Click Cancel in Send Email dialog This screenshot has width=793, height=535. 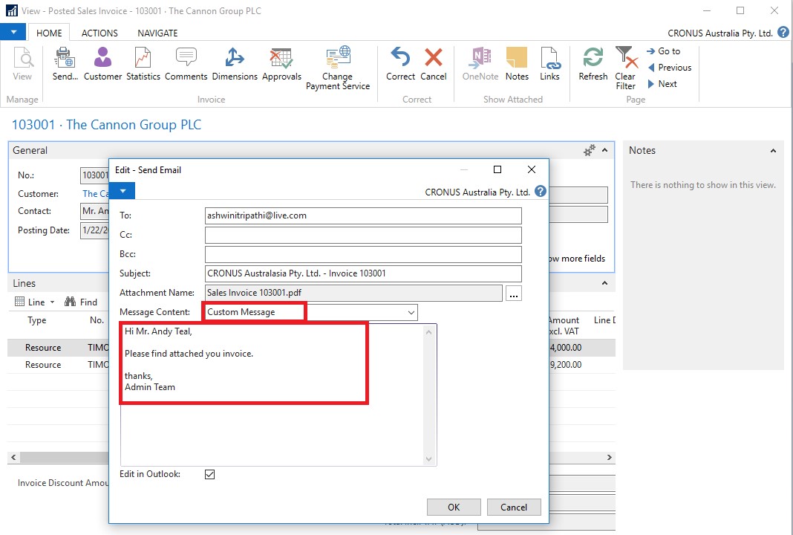513,508
